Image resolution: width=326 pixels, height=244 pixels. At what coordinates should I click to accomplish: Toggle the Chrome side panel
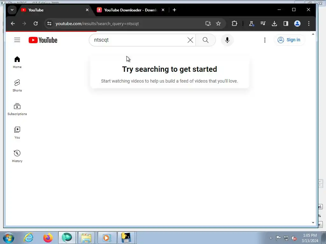[286, 24]
